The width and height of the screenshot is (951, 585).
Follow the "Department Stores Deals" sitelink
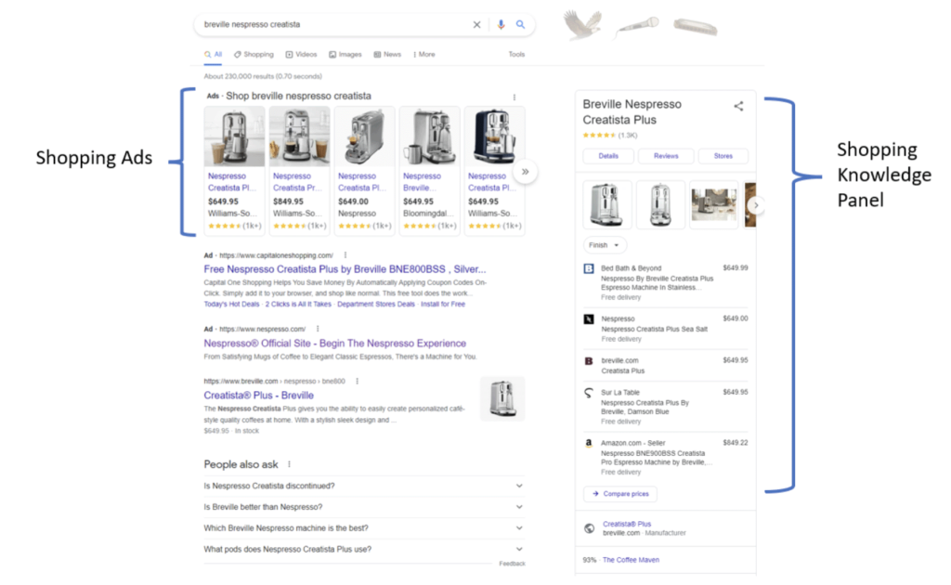[x=376, y=305]
